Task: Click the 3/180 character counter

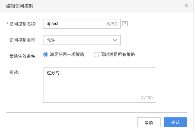Action: point(147,98)
